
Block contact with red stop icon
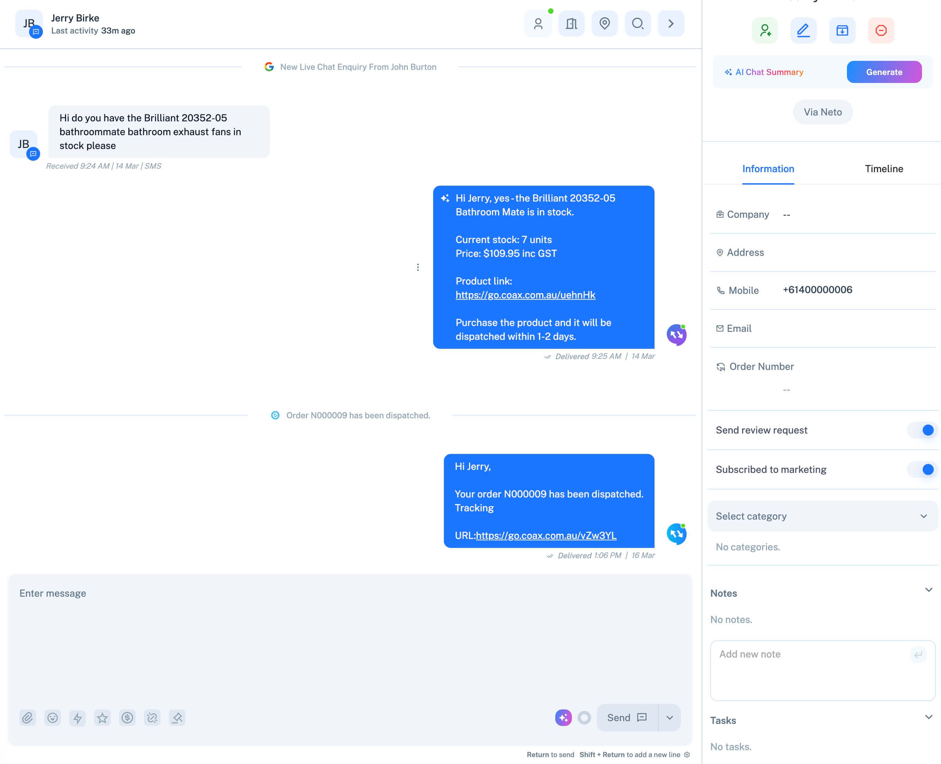(x=881, y=30)
